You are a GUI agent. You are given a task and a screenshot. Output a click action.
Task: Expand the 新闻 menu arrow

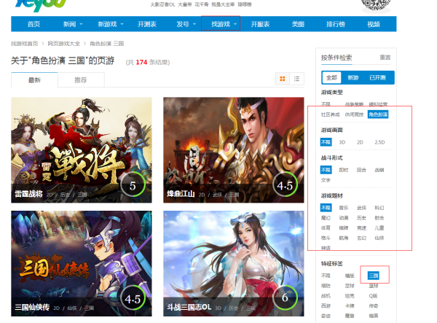point(81,24)
